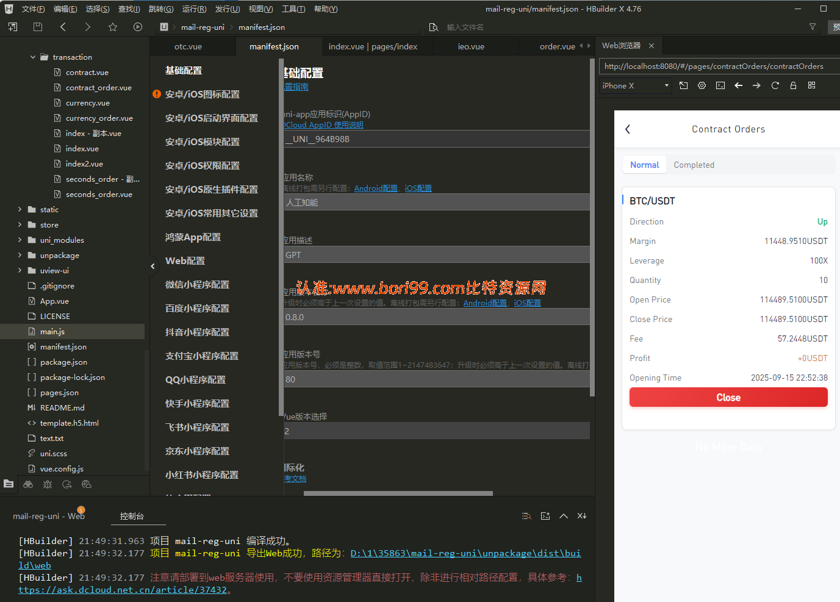Open the browser settings gear icon
This screenshot has width=840, height=602.
pos(702,85)
